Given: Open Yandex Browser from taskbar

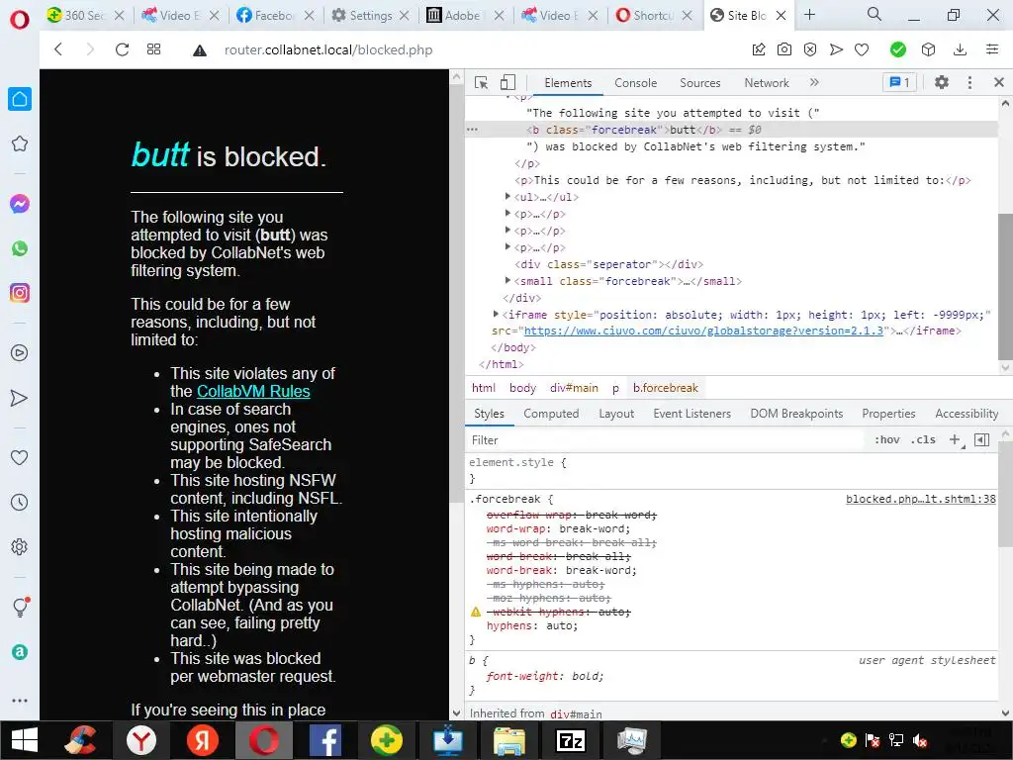Looking at the screenshot, I should (140, 740).
